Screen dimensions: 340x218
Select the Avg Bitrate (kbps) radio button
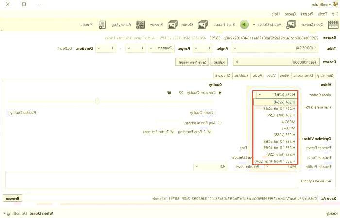[x=220, y=123]
